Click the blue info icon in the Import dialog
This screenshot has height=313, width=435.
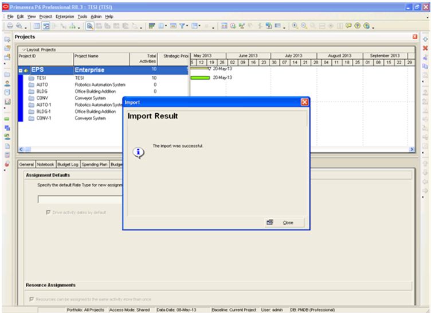coord(139,151)
